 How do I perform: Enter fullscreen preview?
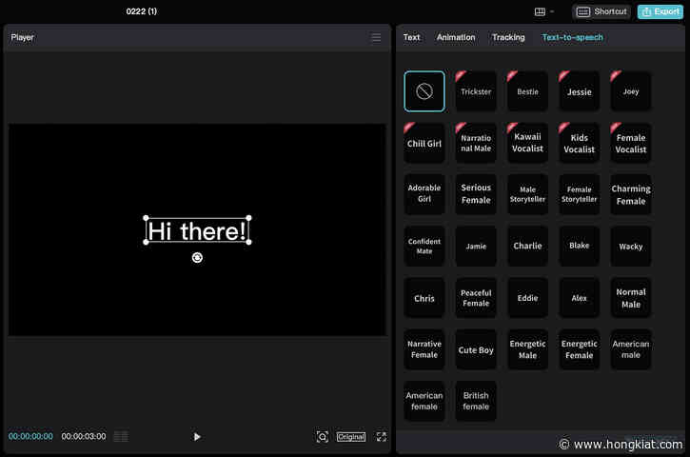click(x=382, y=437)
